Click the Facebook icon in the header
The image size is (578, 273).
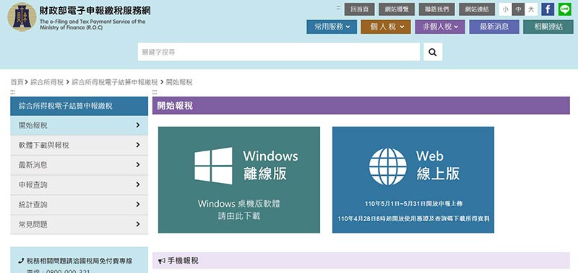pos(548,9)
